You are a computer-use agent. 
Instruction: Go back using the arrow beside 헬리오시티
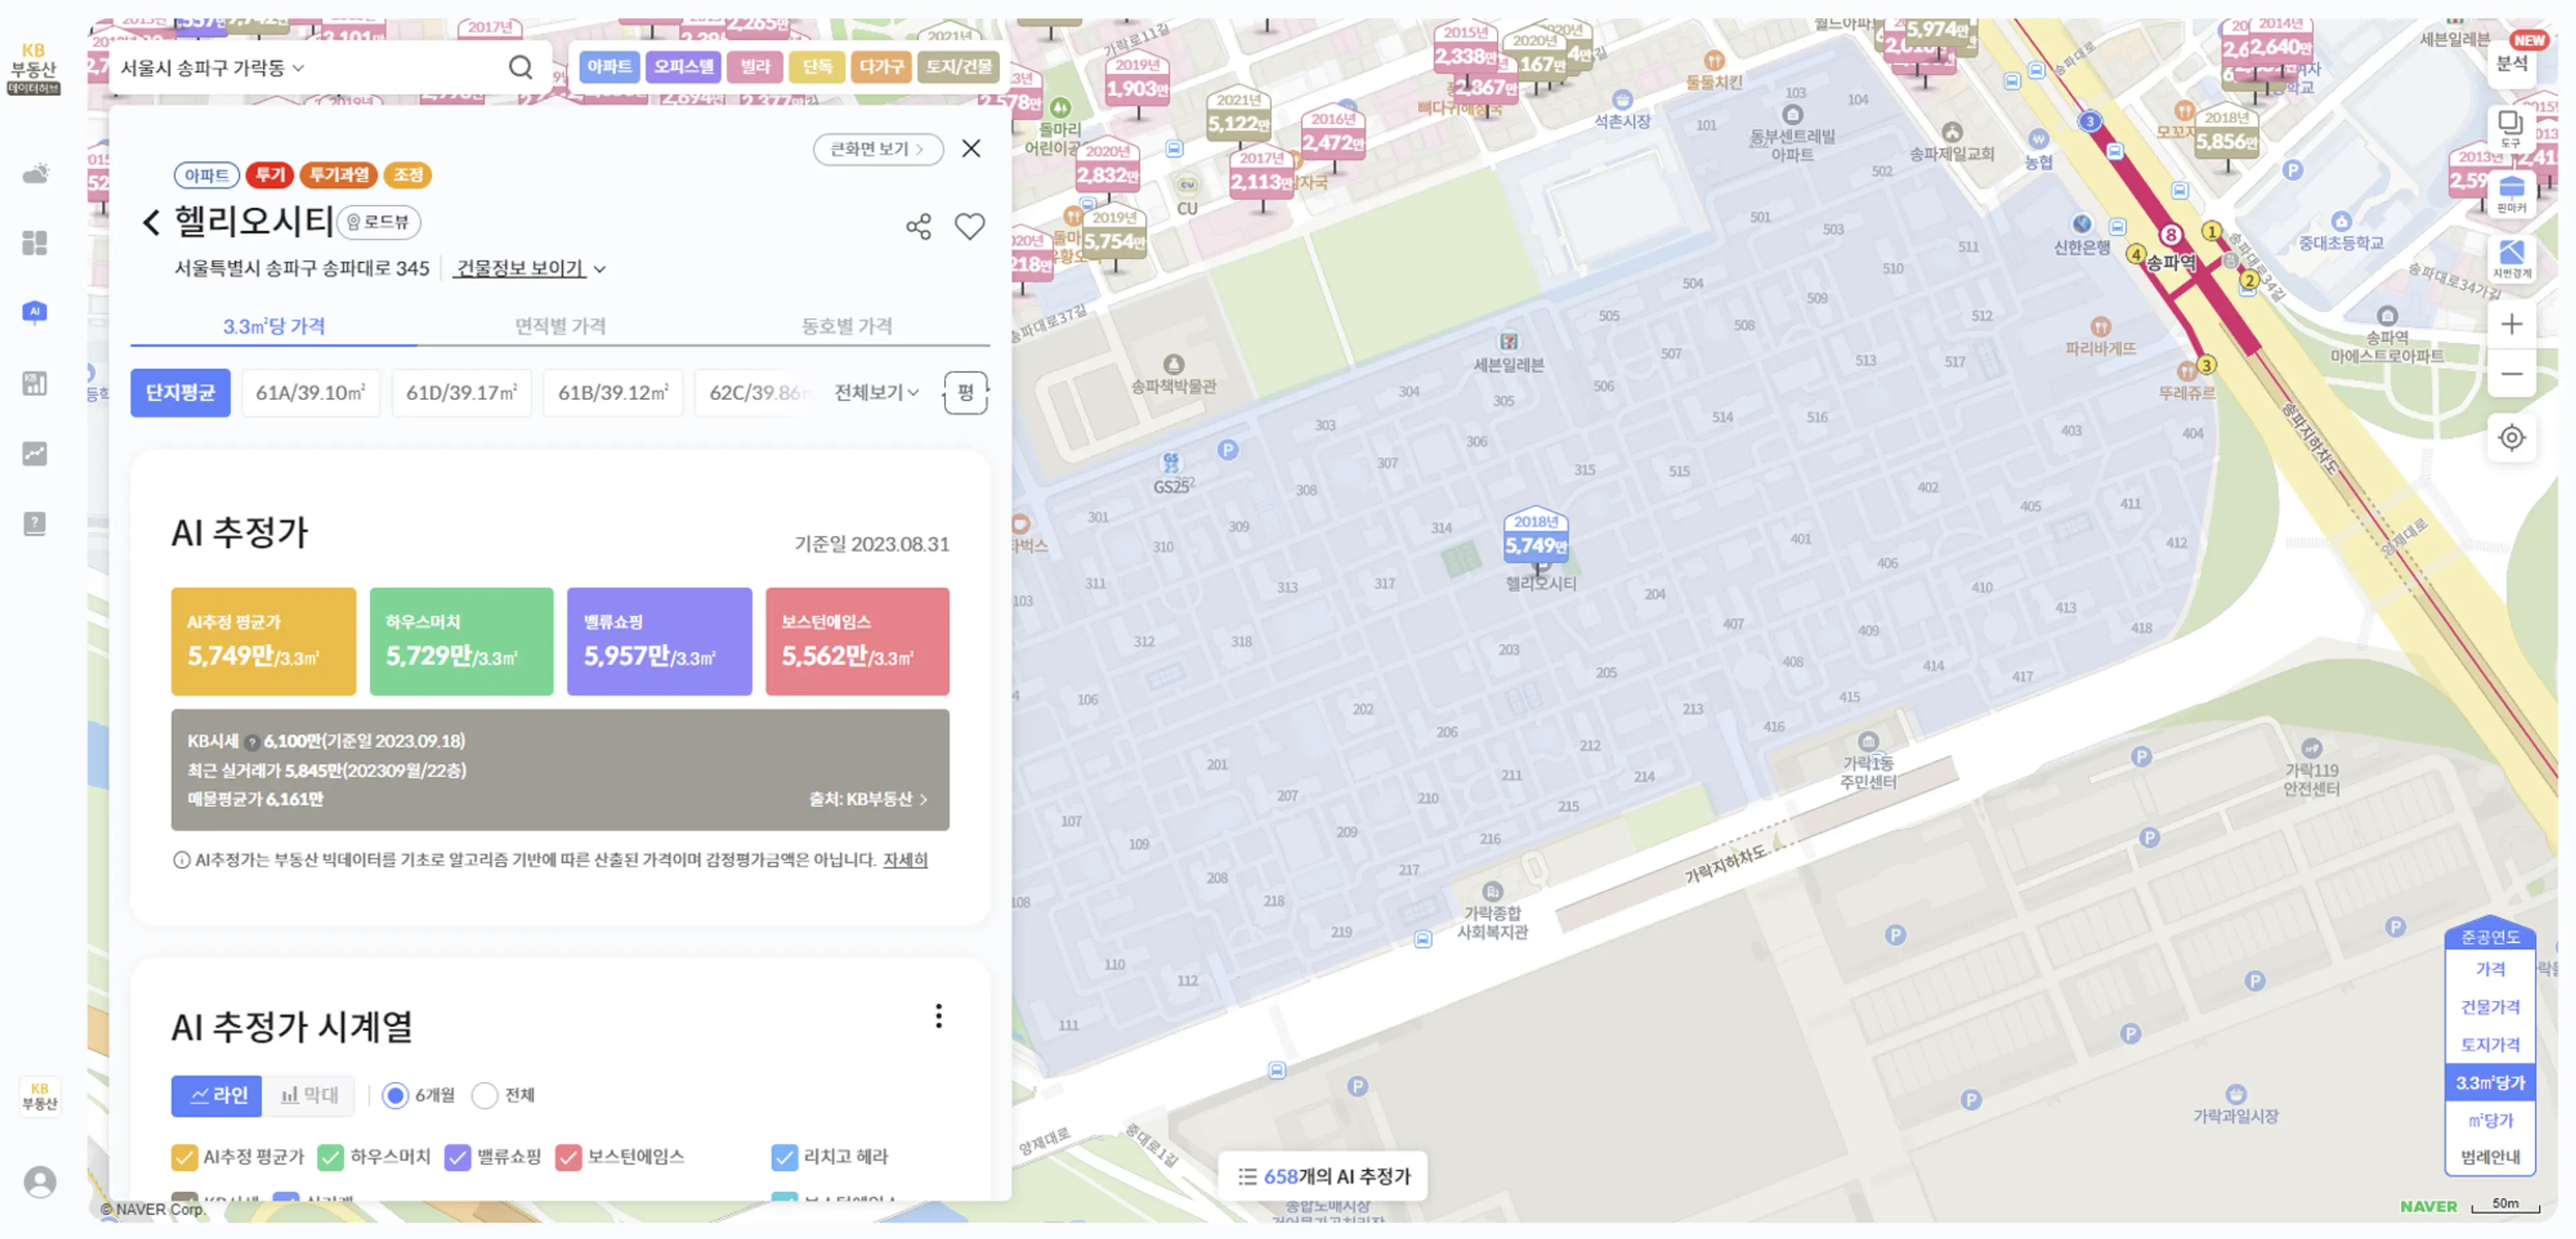point(151,222)
